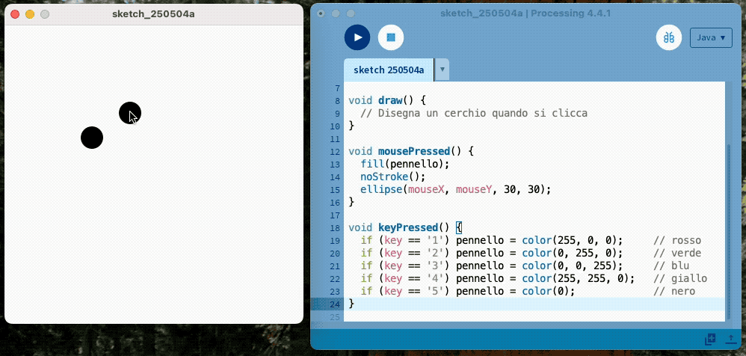The image size is (746, 356).
Task: Close the Processing editor window
Action: [x=321, y=13]
